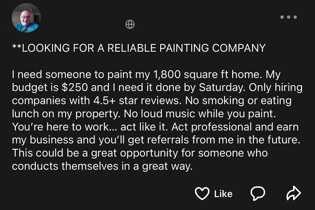Image resolution: width=315 pixels, height=210 pixels.
Task: Select the "LOOKING FOR A RELIABLE PAINTING COMPANY" heading
Action: [139, 48]
